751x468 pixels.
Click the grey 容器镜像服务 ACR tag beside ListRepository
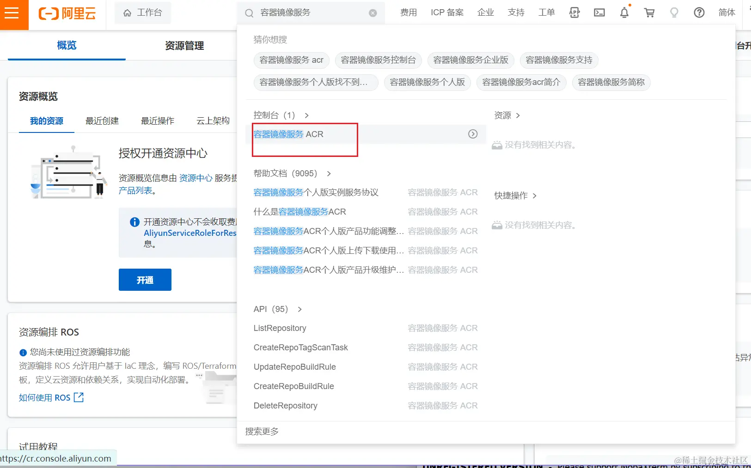point(443,328)
